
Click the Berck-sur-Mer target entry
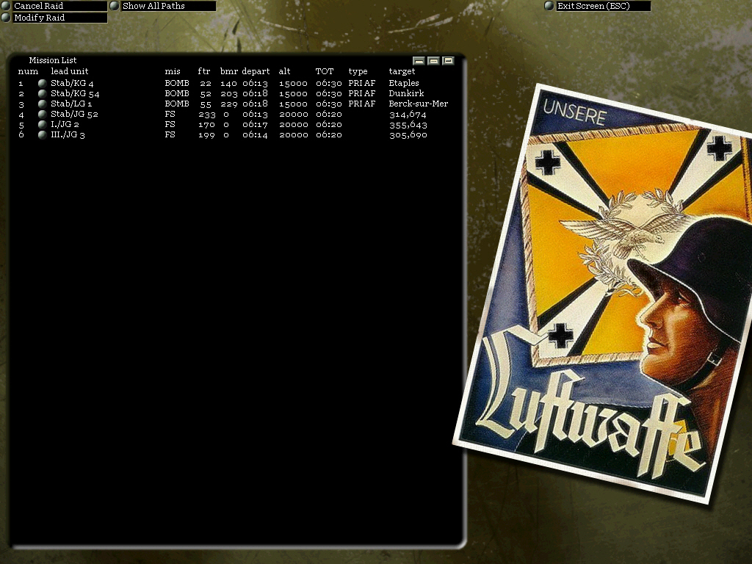(418, 104)
